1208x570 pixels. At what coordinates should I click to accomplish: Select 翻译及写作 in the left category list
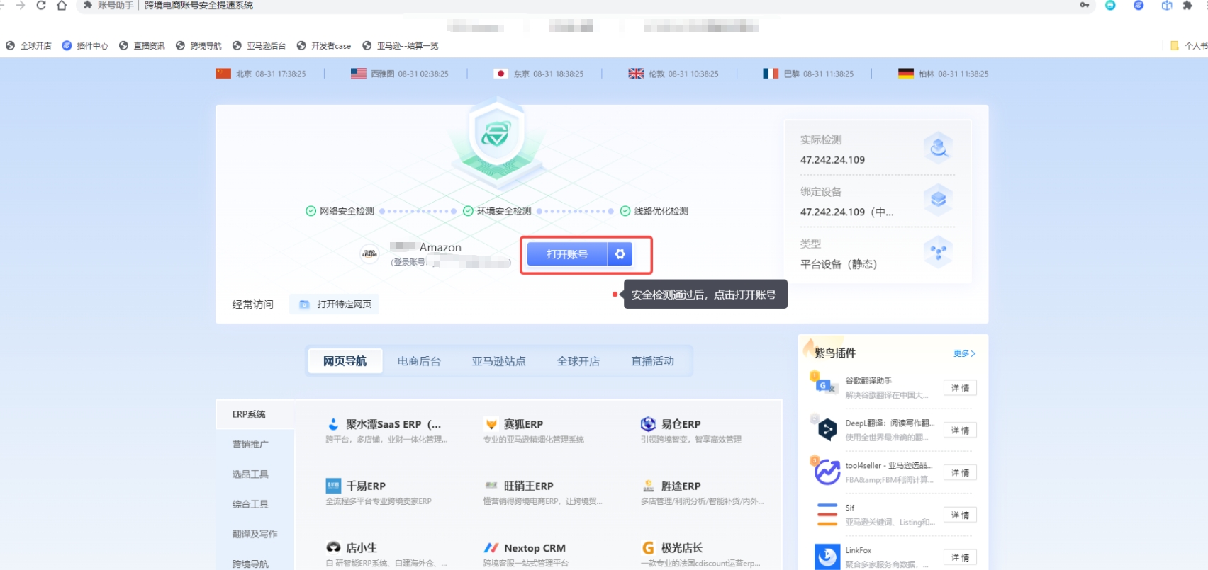[255, 534]
